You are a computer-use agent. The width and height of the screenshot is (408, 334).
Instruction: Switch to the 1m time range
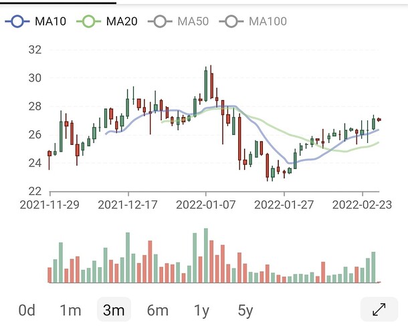(70, 310)
